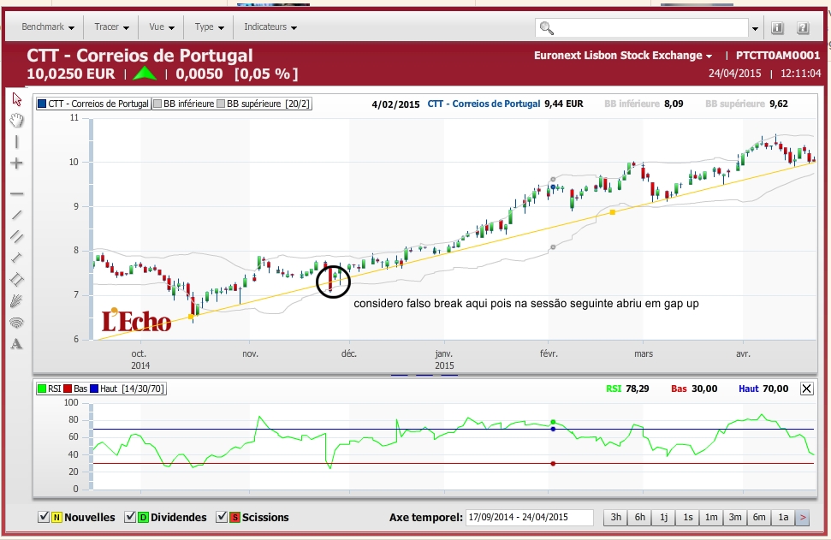Select the arrow pointer tool

(17, 99)
